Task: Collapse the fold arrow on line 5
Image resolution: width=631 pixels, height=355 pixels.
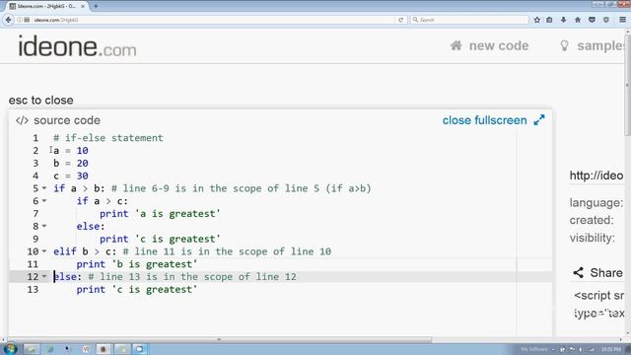Action: click(44, 188)
